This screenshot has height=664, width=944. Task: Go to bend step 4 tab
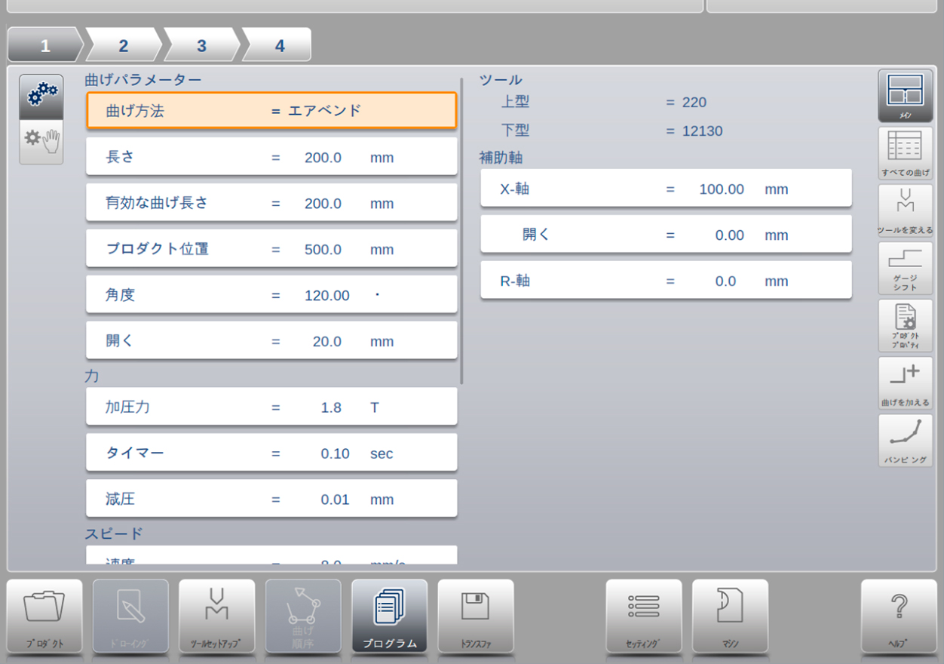tap(279, 45)
